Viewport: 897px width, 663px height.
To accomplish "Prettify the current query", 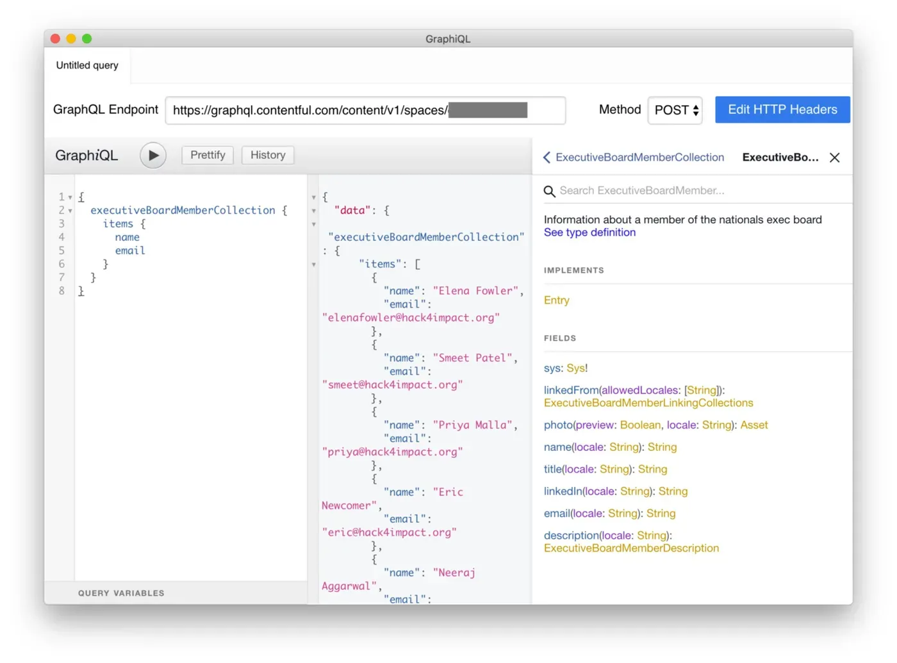I will click(207, 155).
